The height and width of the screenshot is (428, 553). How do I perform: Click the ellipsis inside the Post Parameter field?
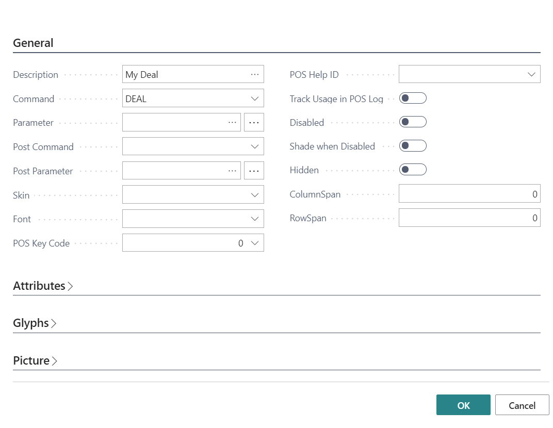(233, 171)
